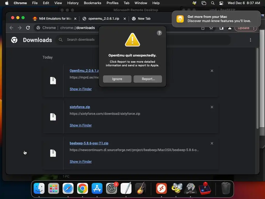Open GarageBand from the Dock

141,188
